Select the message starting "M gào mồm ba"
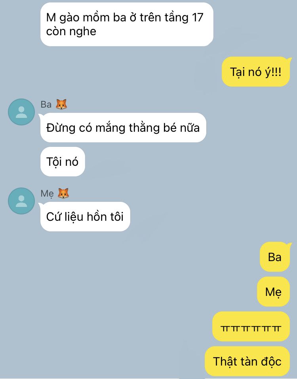297x379 pixels. (x=127, y=24)
